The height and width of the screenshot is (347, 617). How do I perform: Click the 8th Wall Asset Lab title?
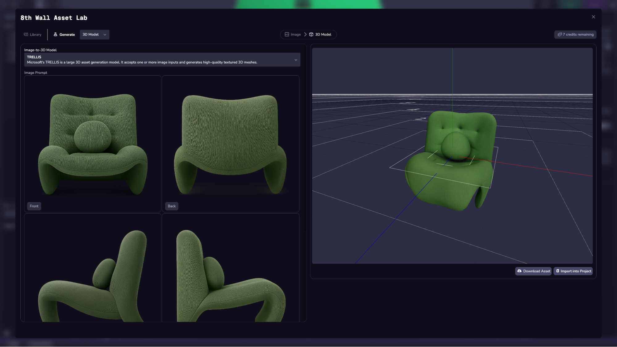[x=54, y=18]
